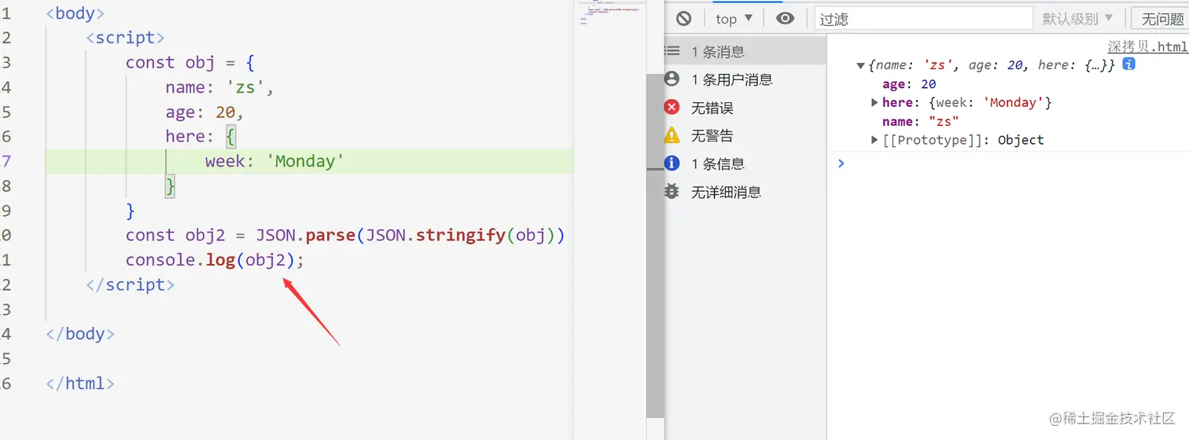Screen dimensions: 1189x440
Task: Open the 深拷贝.html source link
Action: (x=1148, y=47)
